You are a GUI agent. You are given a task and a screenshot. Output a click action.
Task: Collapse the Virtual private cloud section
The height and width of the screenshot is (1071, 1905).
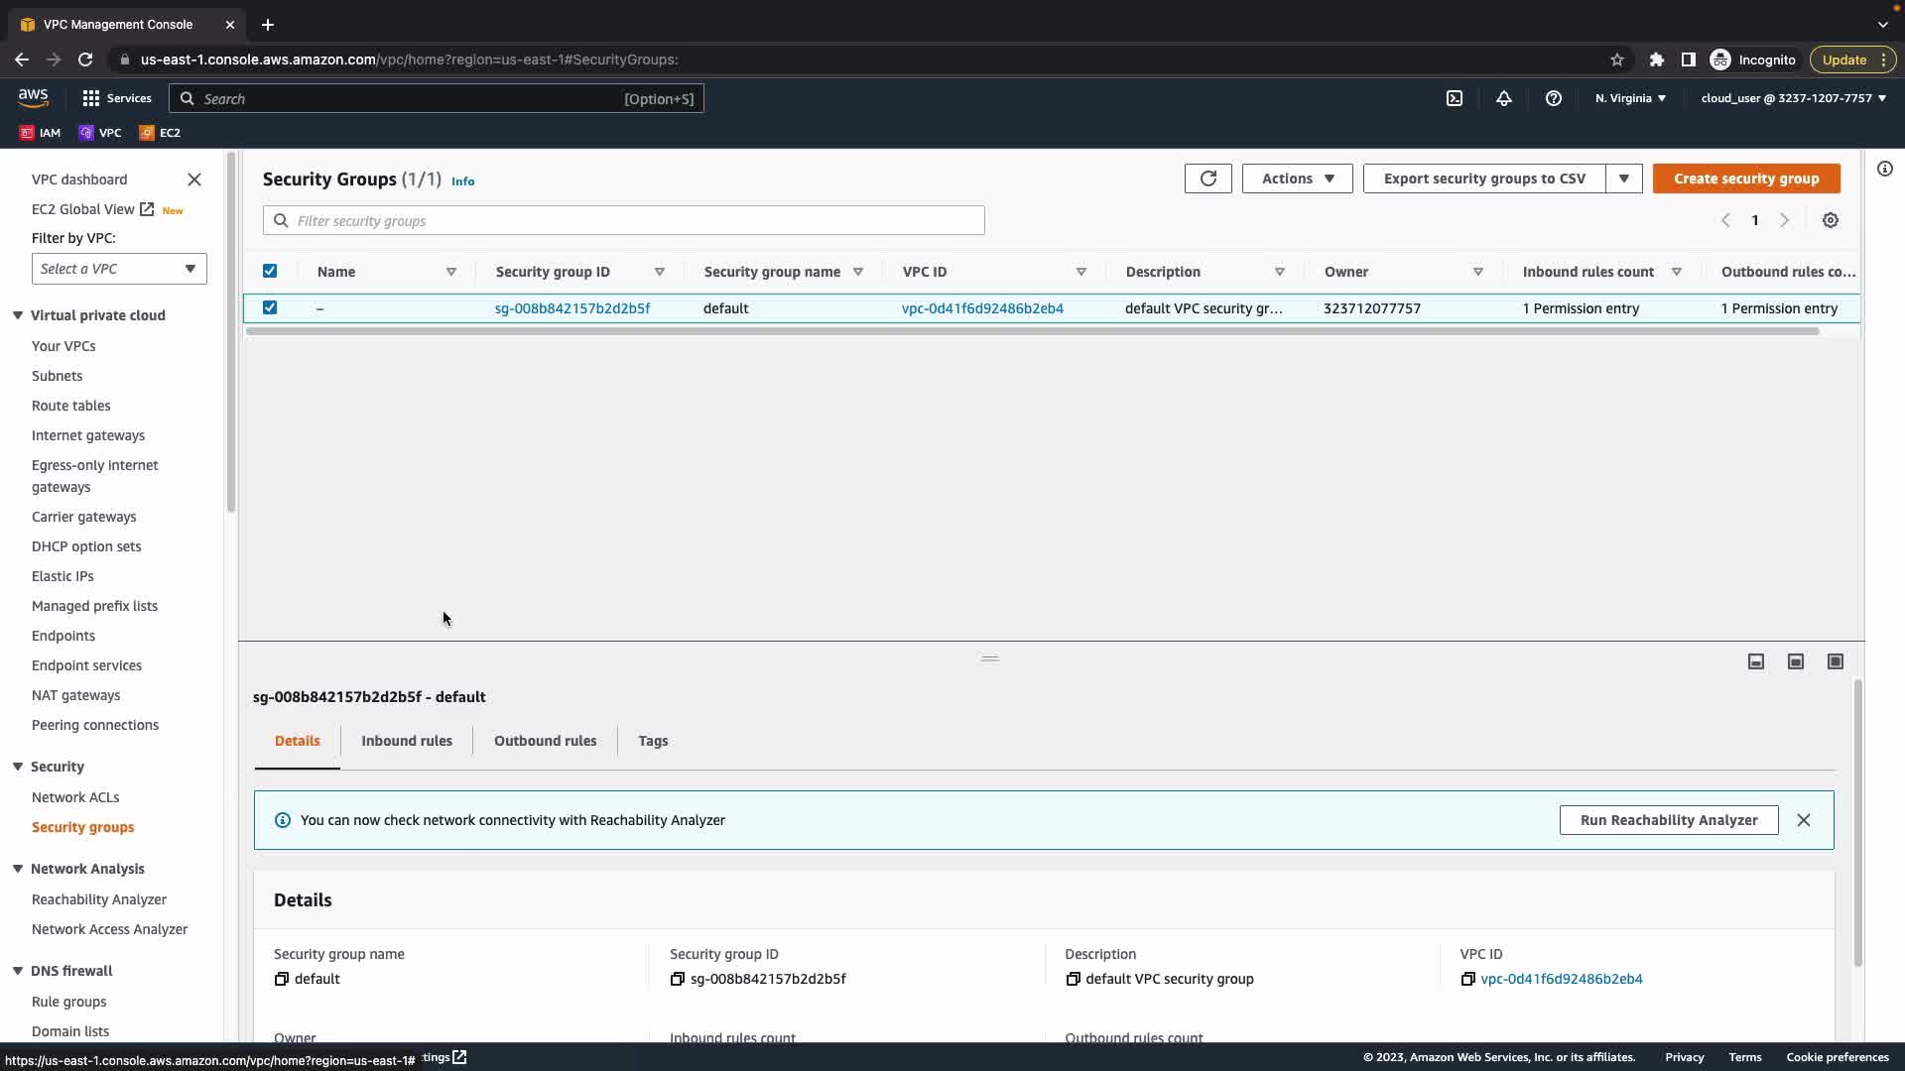(x=18, y=315)
